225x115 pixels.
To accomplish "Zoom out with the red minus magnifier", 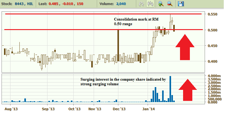I will 170,4.
